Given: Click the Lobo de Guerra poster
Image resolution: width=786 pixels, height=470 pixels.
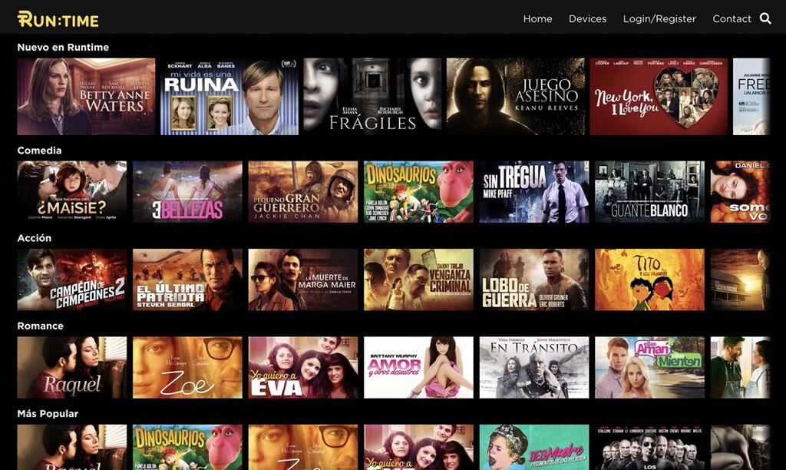Looking at the screenshot, I should pos(533,279).
